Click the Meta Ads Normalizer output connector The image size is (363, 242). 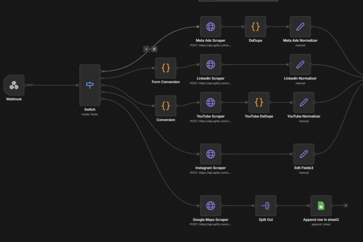click(311, 27)
